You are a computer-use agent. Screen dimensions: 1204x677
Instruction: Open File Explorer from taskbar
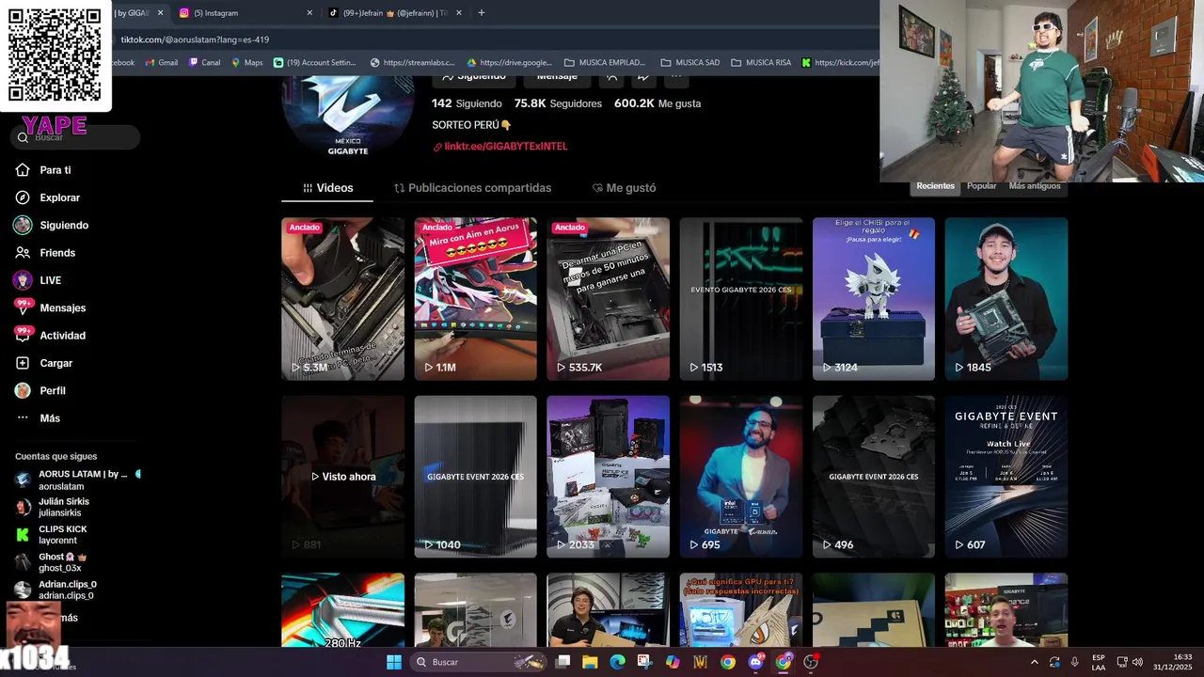pos(590,662)
